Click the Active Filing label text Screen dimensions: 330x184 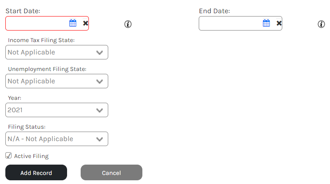click(x=31, y=156)
